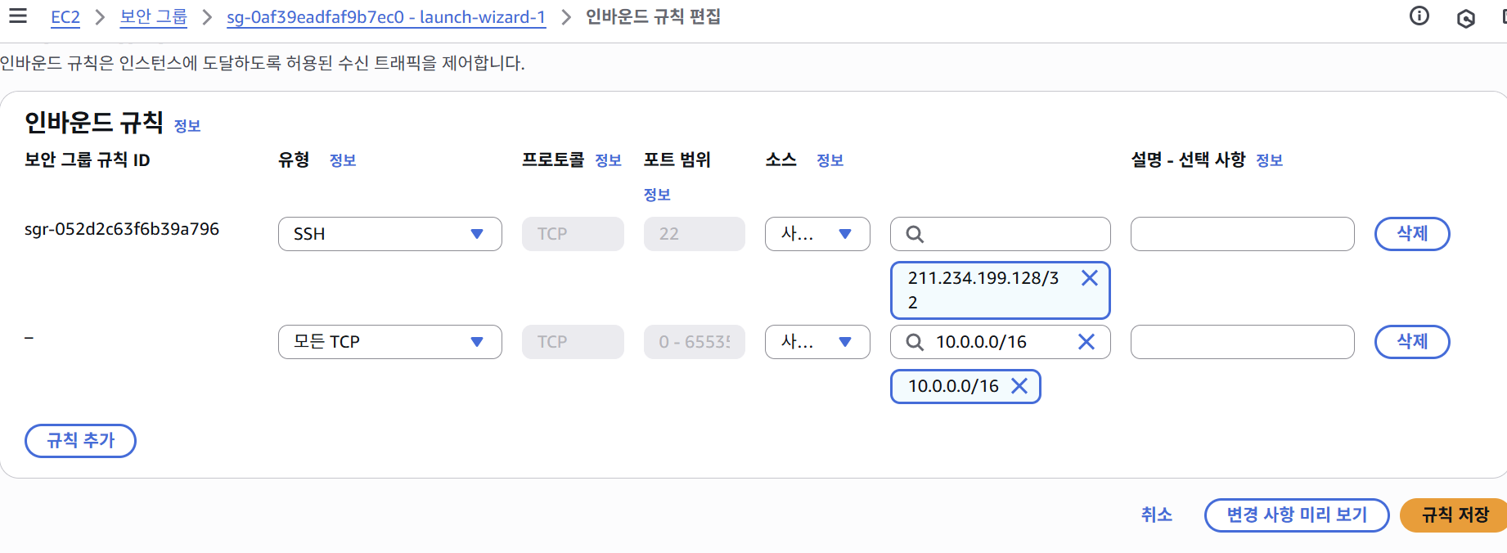Remove the 10.0.0.0/16 source chip

[x=1019, y=386]
